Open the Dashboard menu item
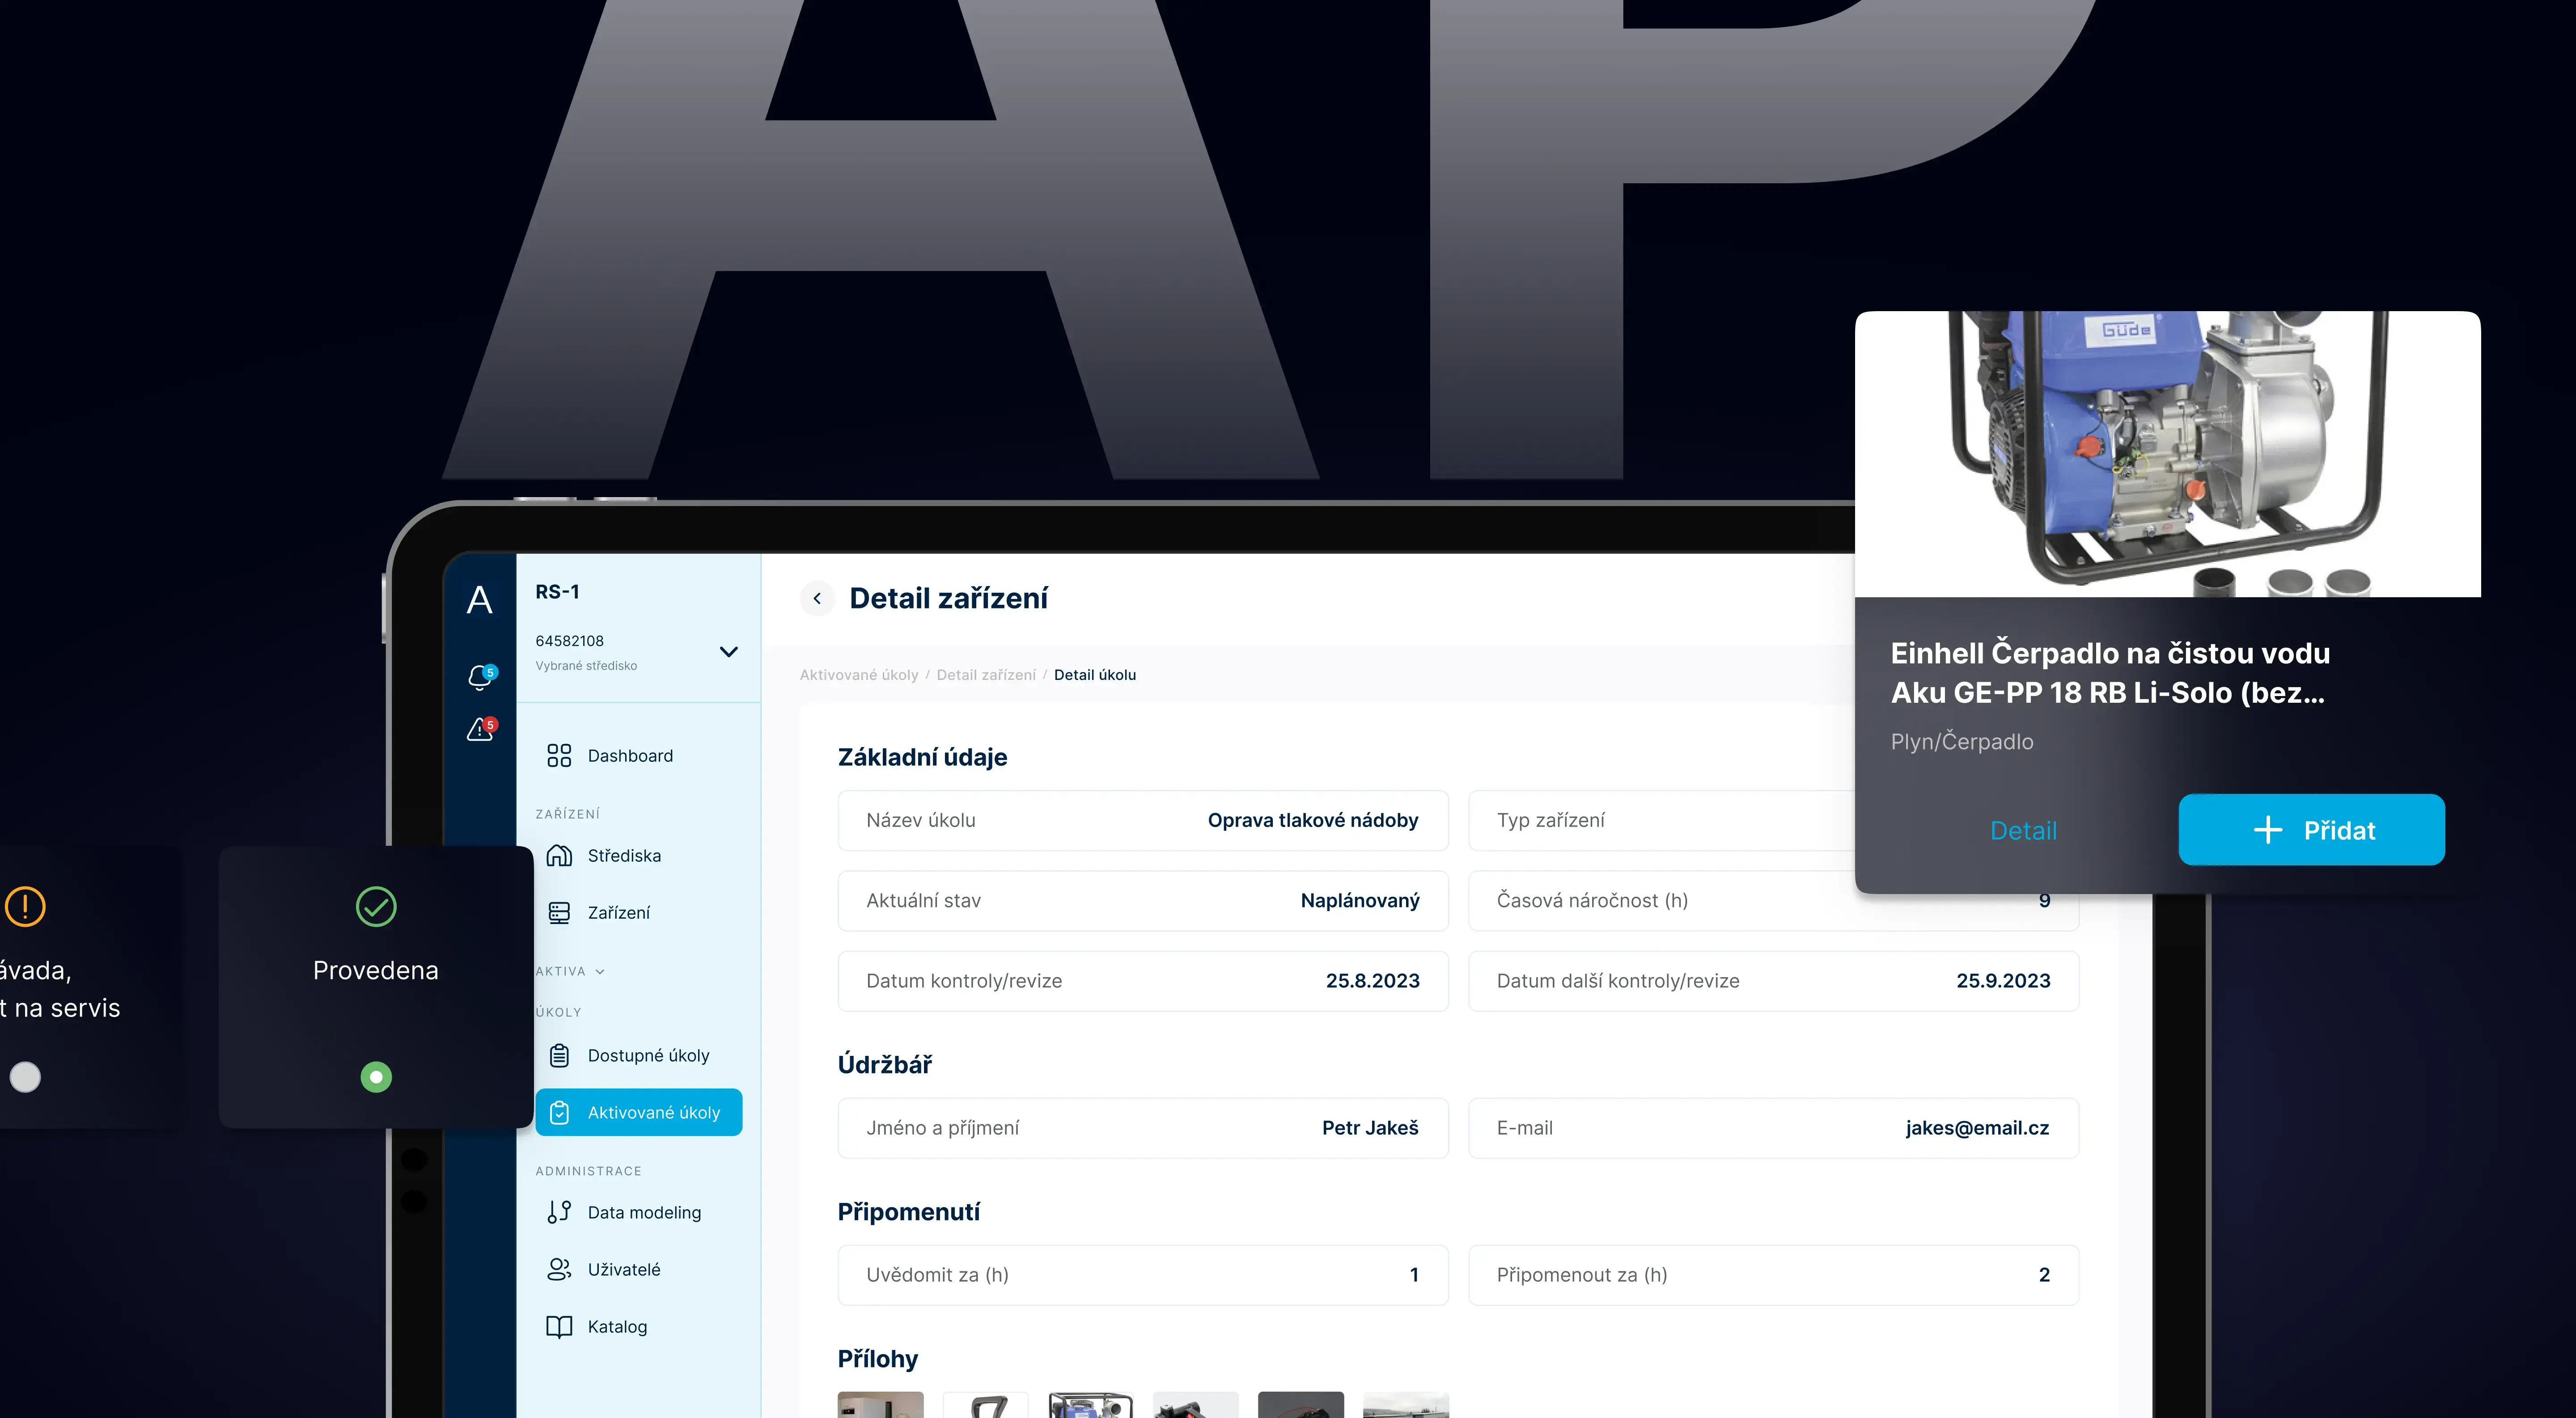 click(639, 755)
